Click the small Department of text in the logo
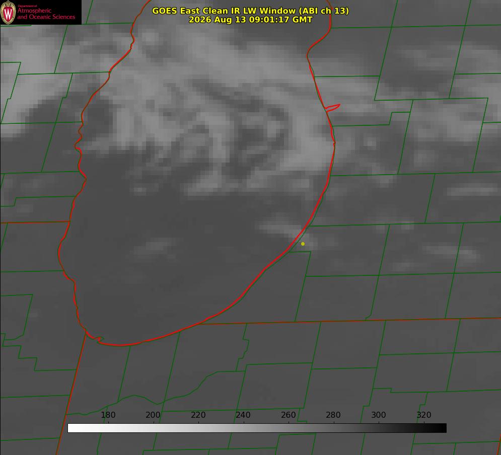The image size is (501, 455). point(27,6)
